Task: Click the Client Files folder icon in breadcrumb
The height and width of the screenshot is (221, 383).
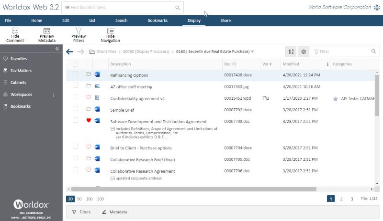Action: [x=92, y=52]
